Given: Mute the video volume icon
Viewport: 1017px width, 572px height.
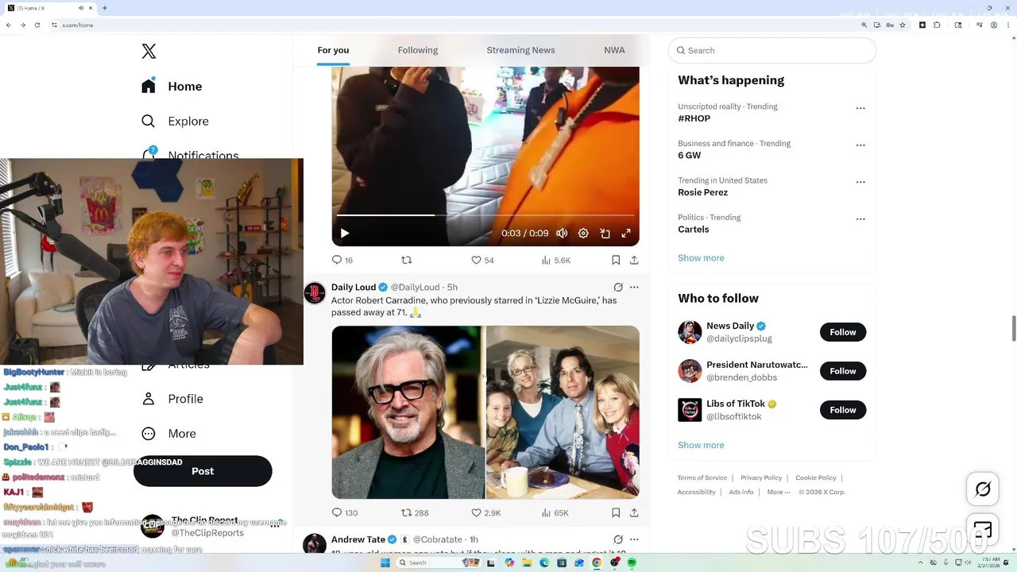Looking at the screenshot, I should (562, 234).
